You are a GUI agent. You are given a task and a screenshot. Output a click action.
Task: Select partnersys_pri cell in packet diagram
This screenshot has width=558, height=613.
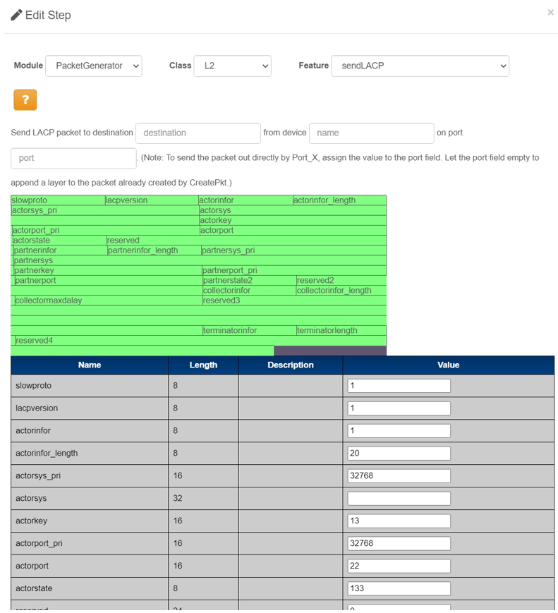[293, 250]
